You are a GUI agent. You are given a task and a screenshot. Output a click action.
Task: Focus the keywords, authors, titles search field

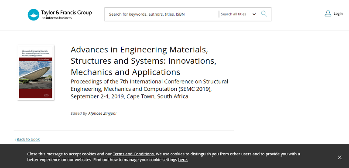(162, 14)
